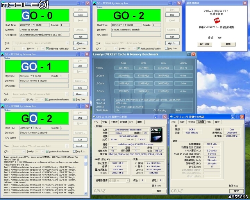Click the AMD Phenom II logo in CPU-Z
This screenshot has width=250, height=200.
tap(156, 135)
